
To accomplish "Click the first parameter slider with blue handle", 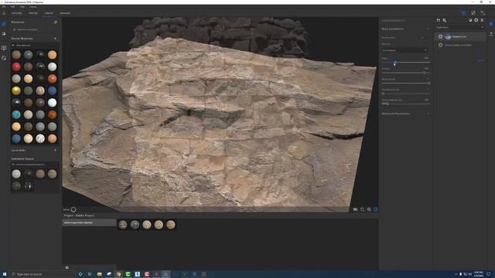I will pyautogui.click(x=406, y=63).
